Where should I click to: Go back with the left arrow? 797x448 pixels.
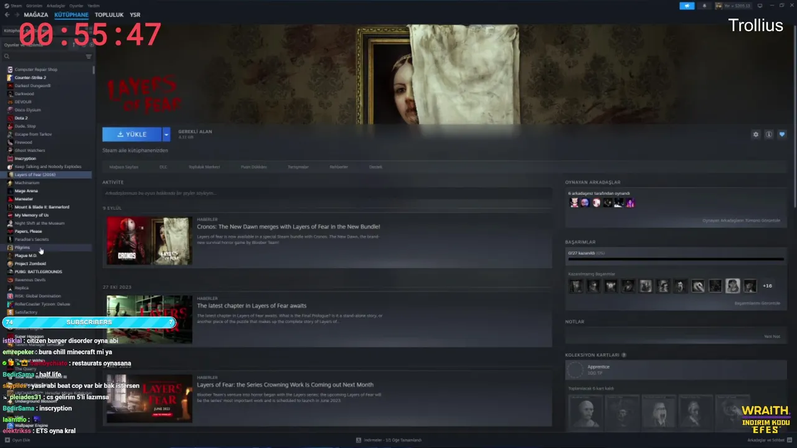click(x=7, y=14)
